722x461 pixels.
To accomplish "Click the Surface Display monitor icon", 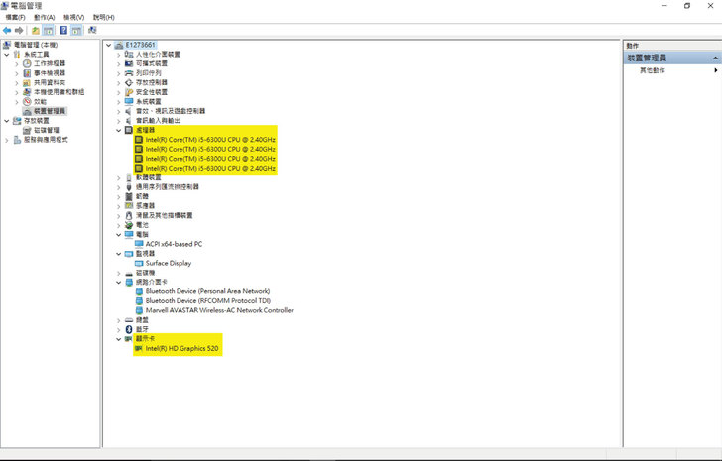I will [139, 263].
